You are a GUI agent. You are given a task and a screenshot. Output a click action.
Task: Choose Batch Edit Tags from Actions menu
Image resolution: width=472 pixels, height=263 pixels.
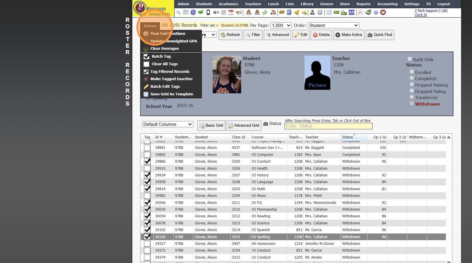pyautogui.click(x=165, y=87)
